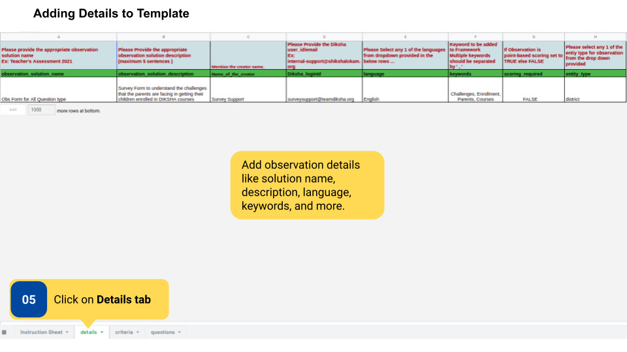Screen dimensions: 627x352
Task: Open the questions tab dropdown arrow
Action: point(180,332)
